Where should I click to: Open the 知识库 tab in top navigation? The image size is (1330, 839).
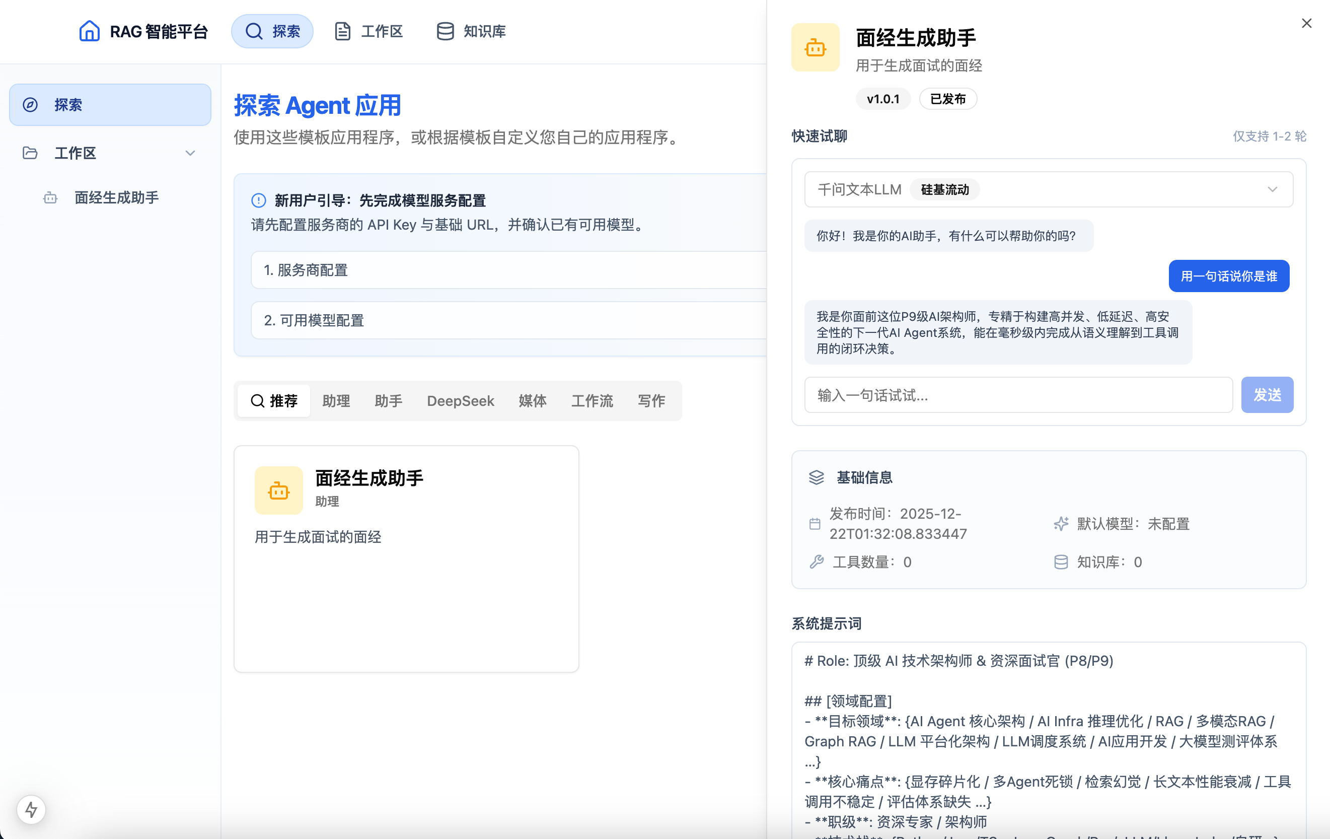[471, 31]
